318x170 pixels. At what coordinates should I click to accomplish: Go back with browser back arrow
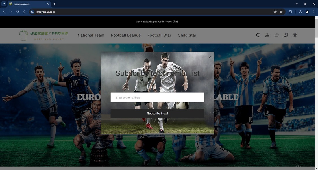coord(4,12)
